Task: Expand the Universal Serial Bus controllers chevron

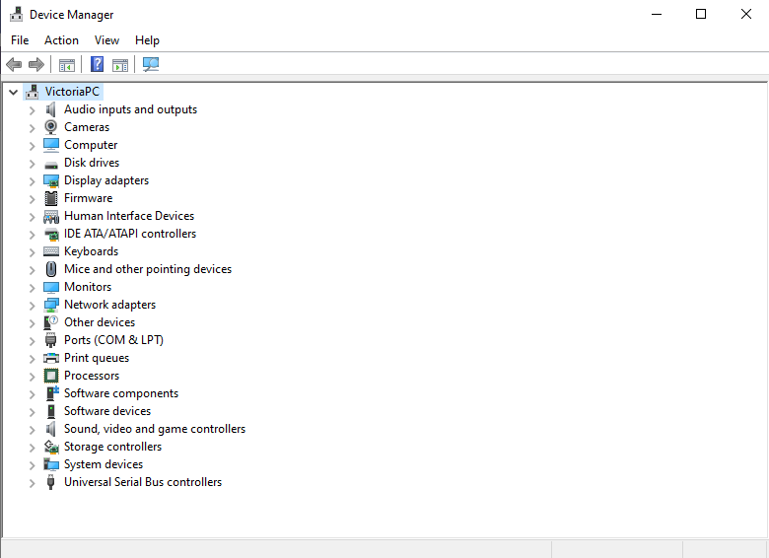Action: [32, 483]
